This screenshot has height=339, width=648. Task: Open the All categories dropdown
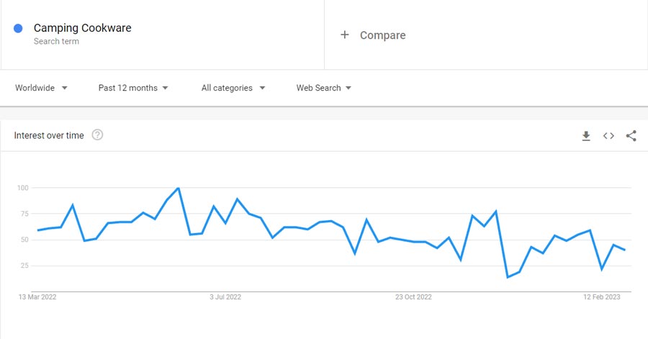point(233,88)
